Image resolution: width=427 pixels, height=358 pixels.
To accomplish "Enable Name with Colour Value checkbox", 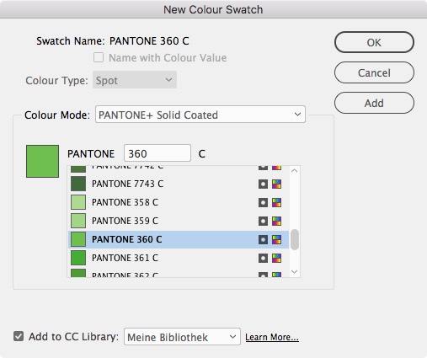I will tap(99, 57).
